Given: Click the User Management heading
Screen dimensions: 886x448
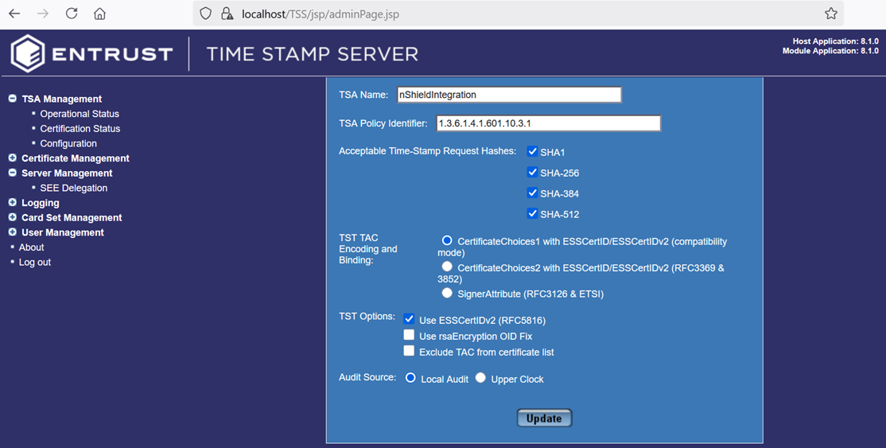Looking at the screenshot, I should pos(63,232).
